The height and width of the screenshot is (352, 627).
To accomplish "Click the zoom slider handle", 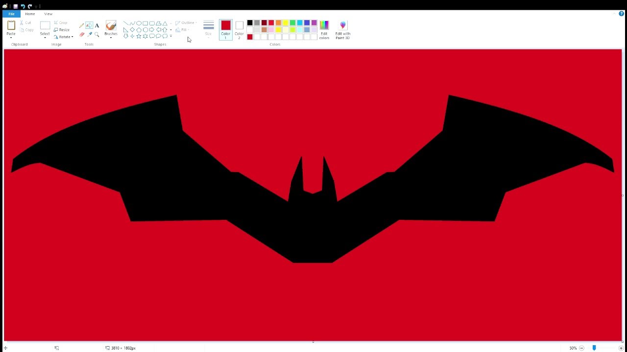I will 594,348.
